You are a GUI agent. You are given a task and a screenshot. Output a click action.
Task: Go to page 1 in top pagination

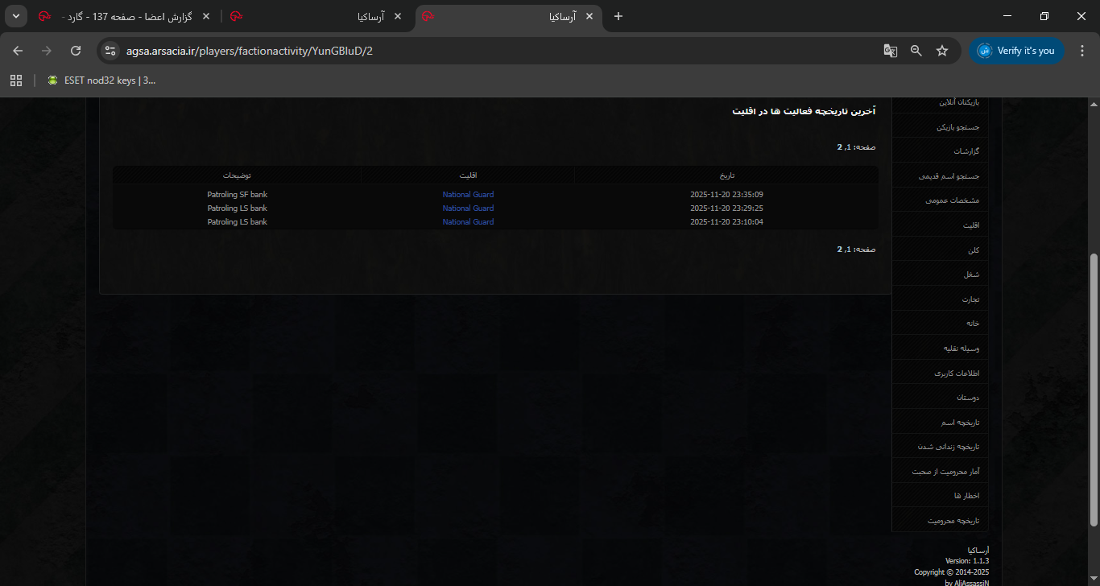[848, 147]
